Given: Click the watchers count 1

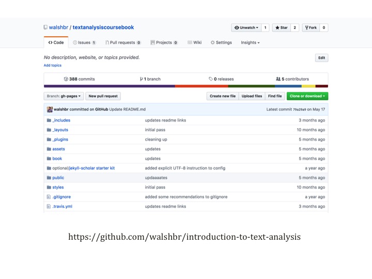Looking at the screenshot, I should point(265,27).
